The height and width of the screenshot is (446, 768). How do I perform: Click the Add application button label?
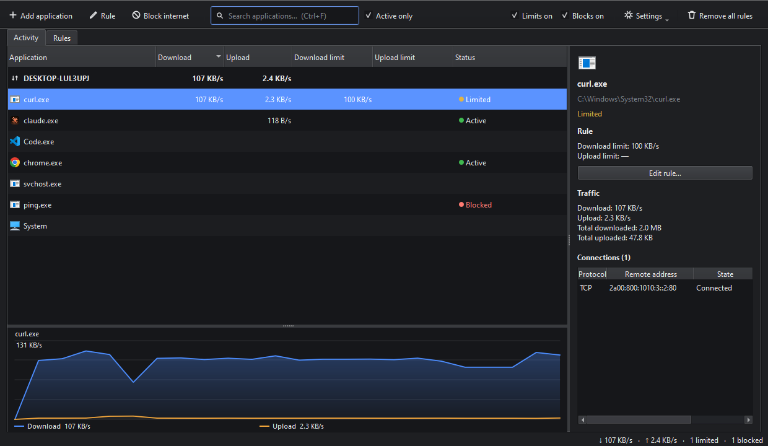click(x=46, y=16)
